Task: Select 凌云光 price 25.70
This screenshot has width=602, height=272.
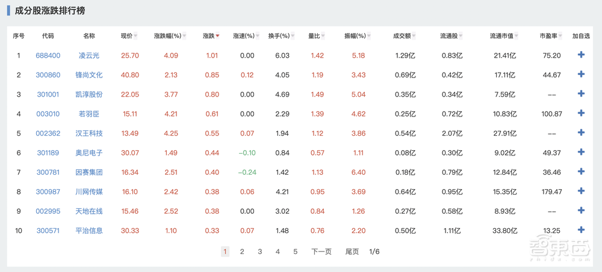Action: coord(130,55)
